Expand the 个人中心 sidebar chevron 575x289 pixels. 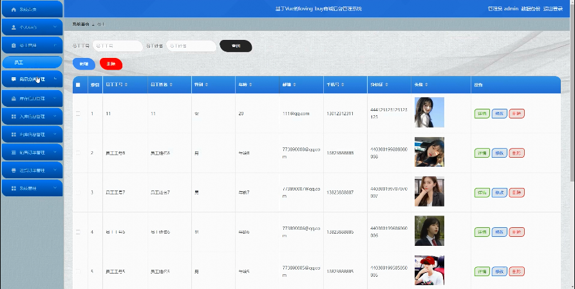pyautogui.click(x=55, y=27)
